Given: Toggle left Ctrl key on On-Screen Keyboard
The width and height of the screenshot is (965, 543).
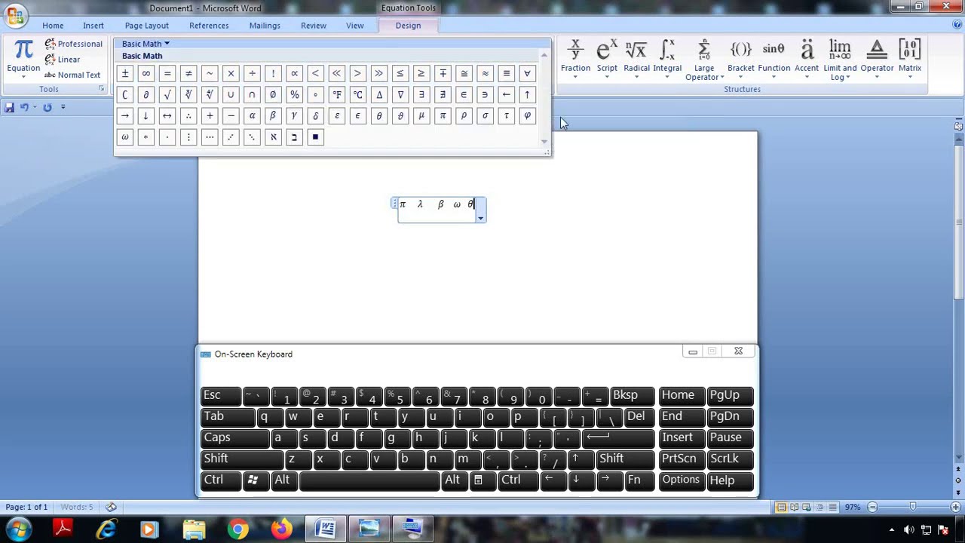Looking at the screenshot, I should pos(220,480).
